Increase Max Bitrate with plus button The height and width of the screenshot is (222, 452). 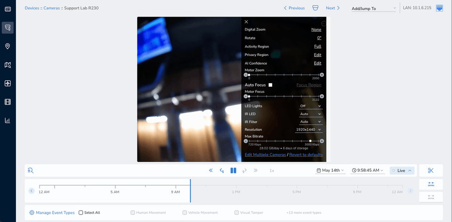322,141
